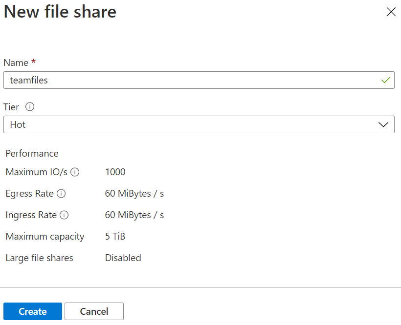Close the New file share panel
The image size is (401, 325).
(391, 12)
